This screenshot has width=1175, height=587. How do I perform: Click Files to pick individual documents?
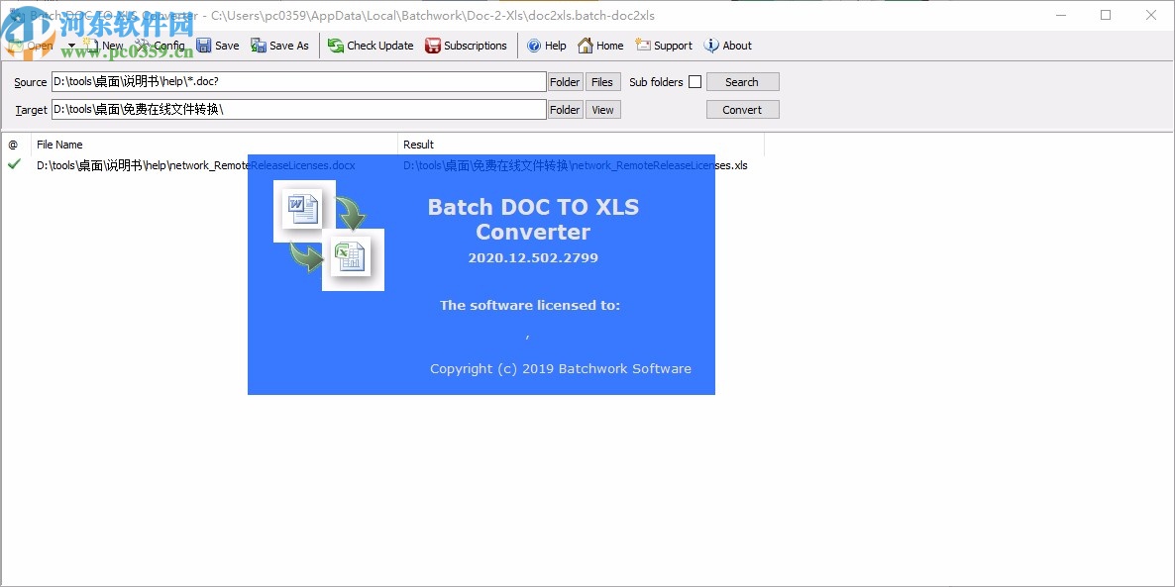602,81
